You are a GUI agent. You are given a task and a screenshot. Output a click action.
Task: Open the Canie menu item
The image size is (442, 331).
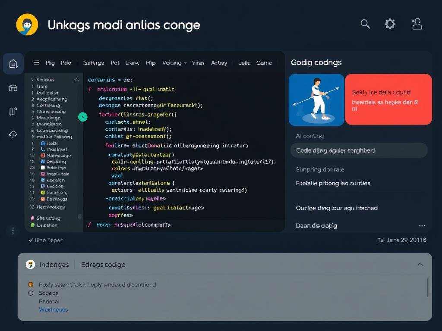pyautogui.click(x=264, y=63)
